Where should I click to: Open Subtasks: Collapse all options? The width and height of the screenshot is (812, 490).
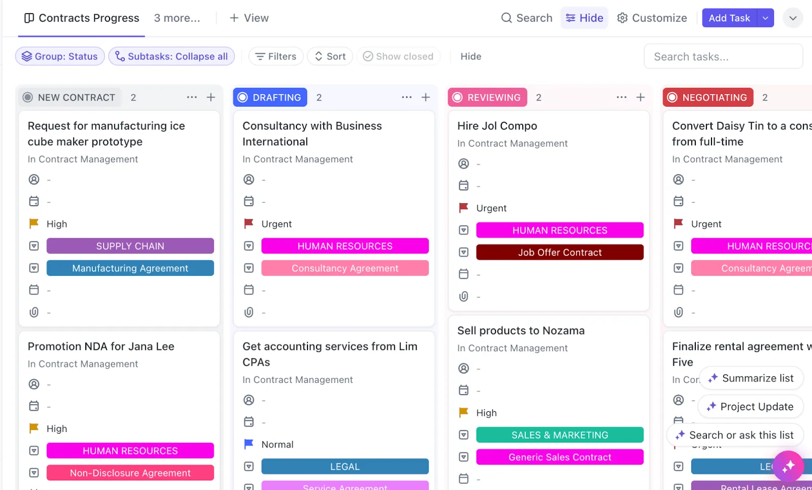172,56
